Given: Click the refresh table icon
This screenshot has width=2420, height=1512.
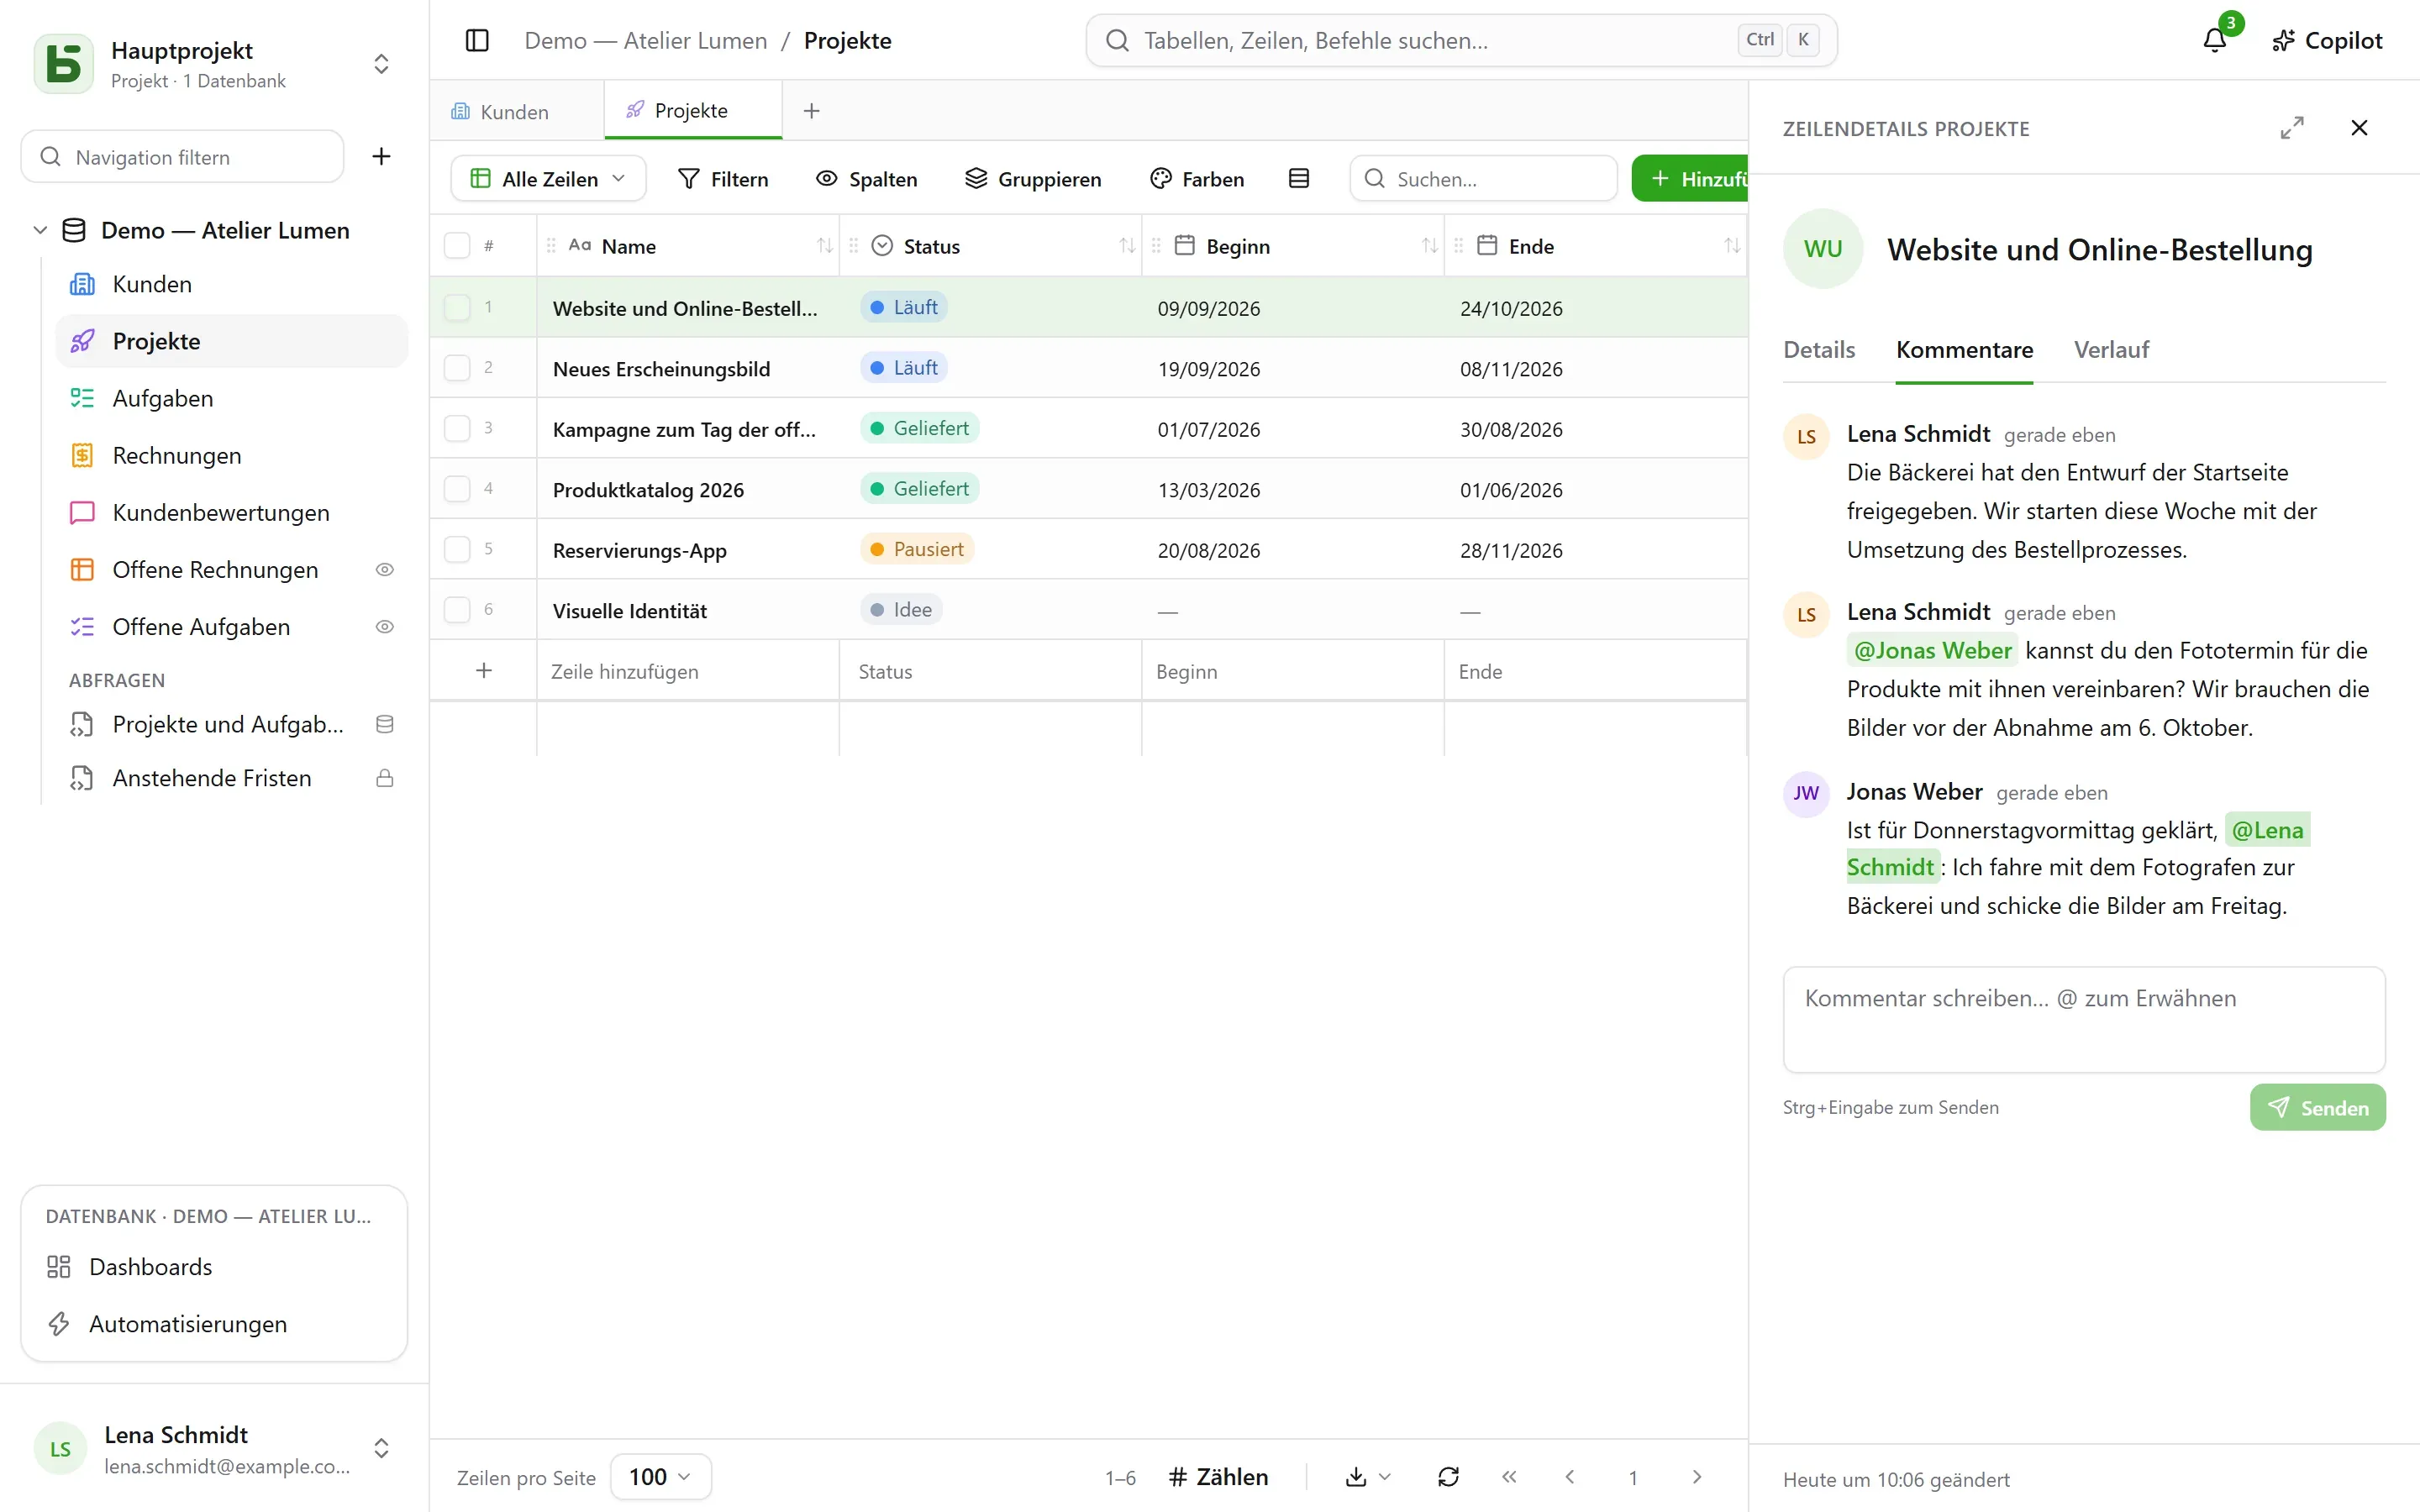Looking at the screenshot, I should tap(1448, 1477).
